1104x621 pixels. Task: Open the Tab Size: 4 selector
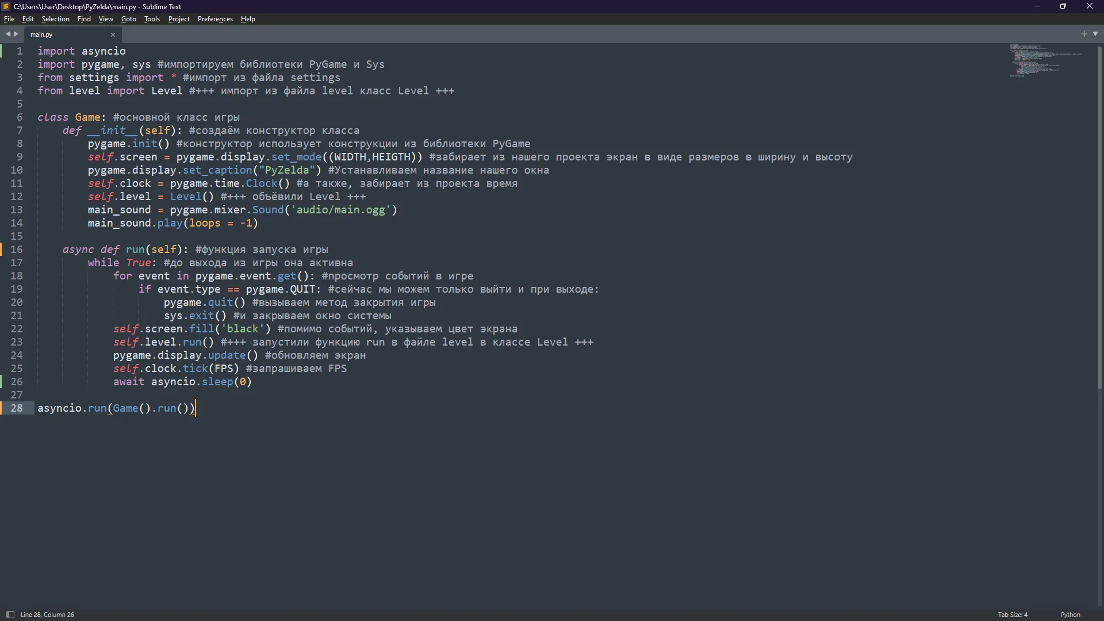tap(1013, 615)
